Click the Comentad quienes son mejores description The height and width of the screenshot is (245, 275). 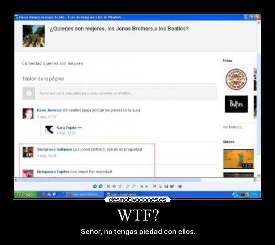coord(52,63)
